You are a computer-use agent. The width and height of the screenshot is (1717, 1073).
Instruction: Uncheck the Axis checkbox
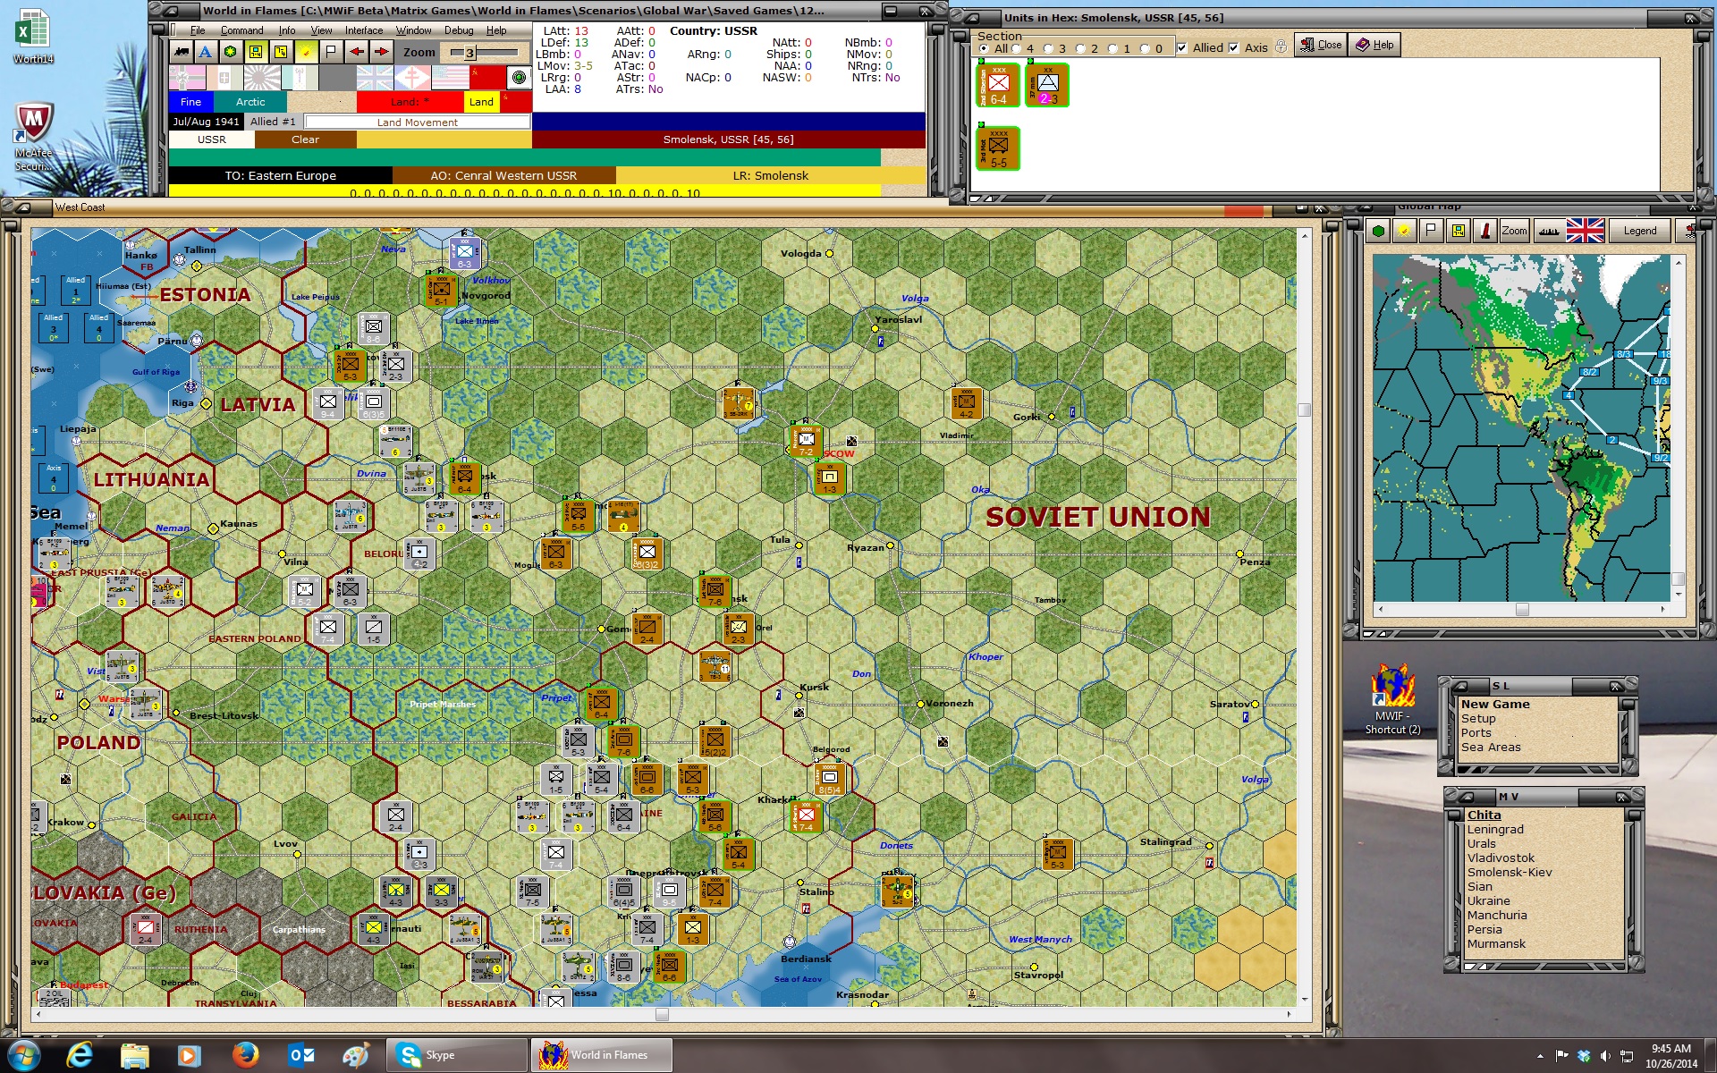click(1233, 48)
